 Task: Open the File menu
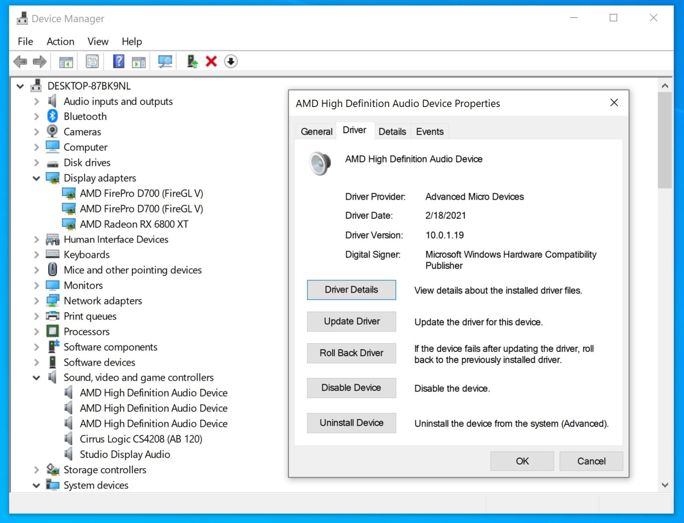click(x=25, y=42)
